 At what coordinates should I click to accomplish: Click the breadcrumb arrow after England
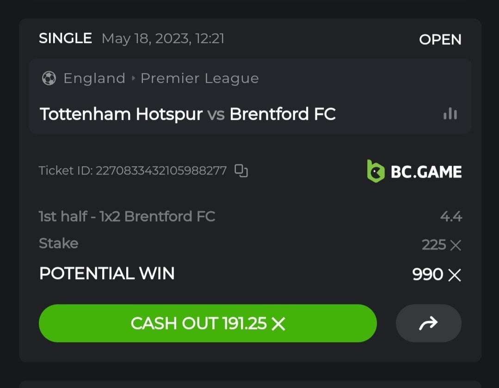point(133,78)
